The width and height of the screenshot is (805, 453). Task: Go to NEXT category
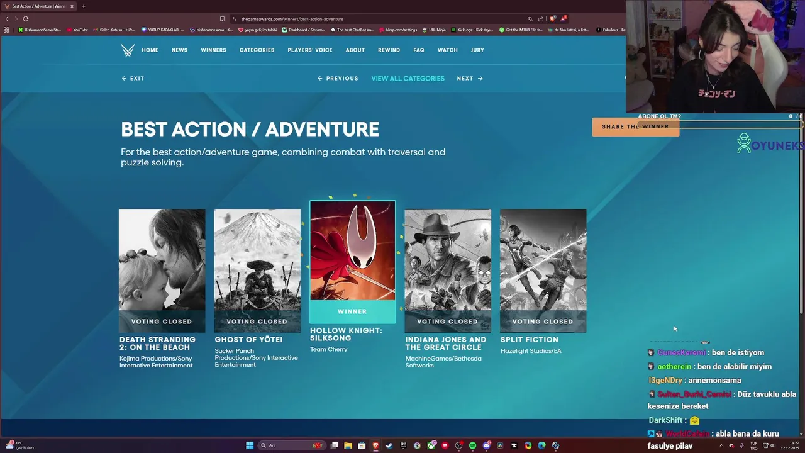(470, 79)
